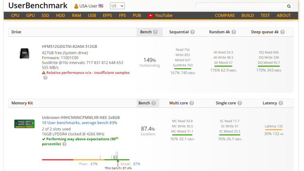
Task: Open 10 User benchmarks average bench link
Action: [x=80, y=123]
